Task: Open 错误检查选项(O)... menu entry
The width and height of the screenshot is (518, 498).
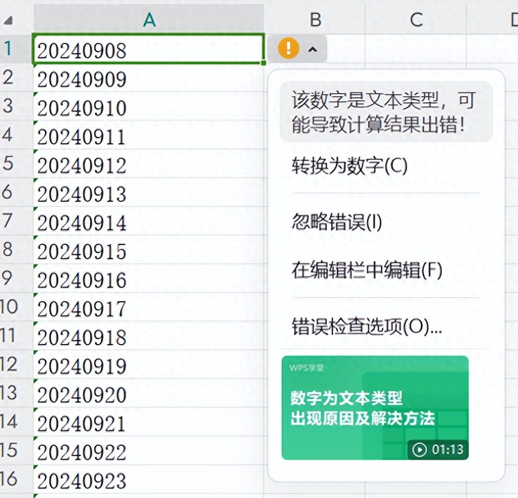Action: point(366,326)
